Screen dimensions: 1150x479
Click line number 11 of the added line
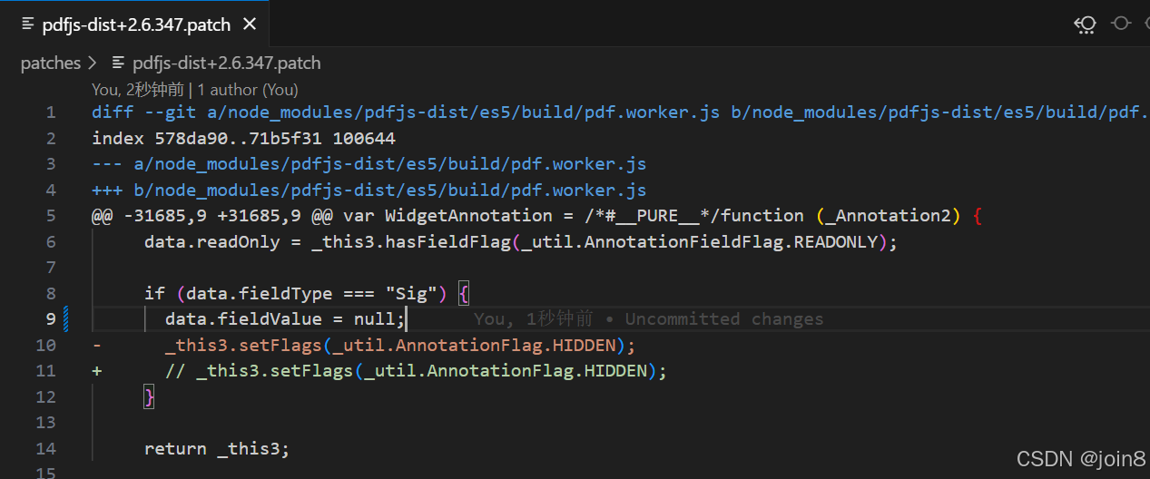coord(46,371)
